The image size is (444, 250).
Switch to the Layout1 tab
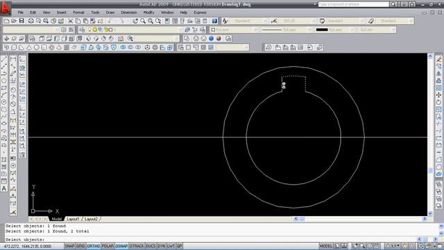(73, 219)
